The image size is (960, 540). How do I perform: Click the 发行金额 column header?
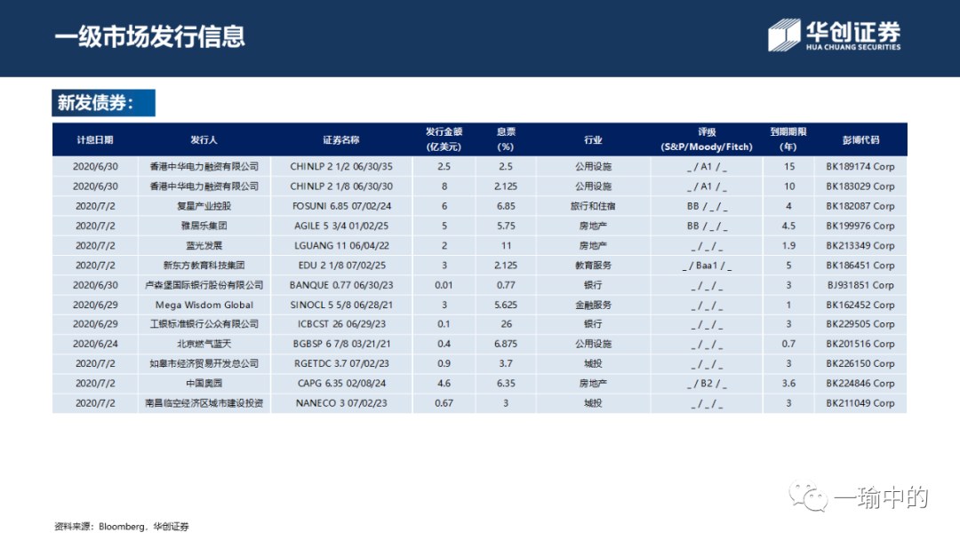[444, 139]
